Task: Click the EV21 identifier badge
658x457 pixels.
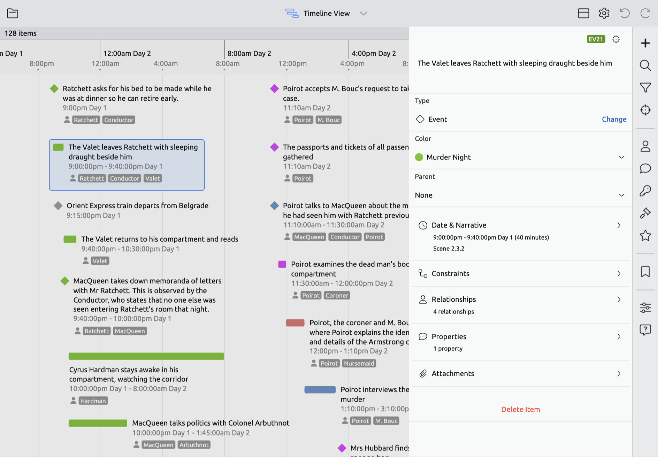Action: coord(596,39)
